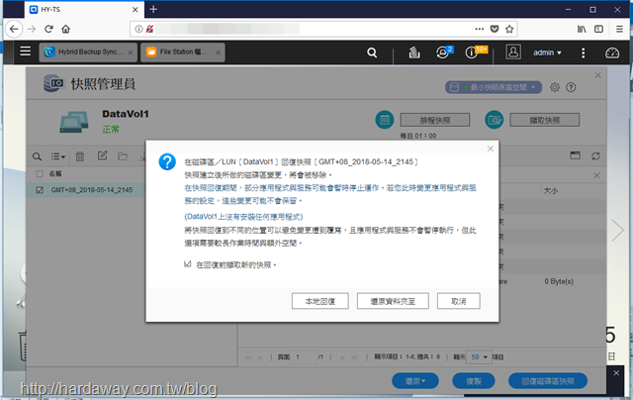Bookmark this page with the star icon
This screenshot has height=400, width=633.
click(x=509, y=29)
